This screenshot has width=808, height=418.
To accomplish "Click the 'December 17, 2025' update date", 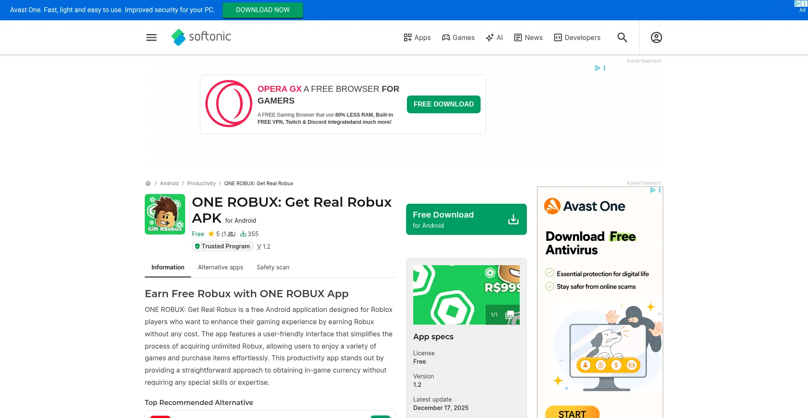I will point(441,408).
